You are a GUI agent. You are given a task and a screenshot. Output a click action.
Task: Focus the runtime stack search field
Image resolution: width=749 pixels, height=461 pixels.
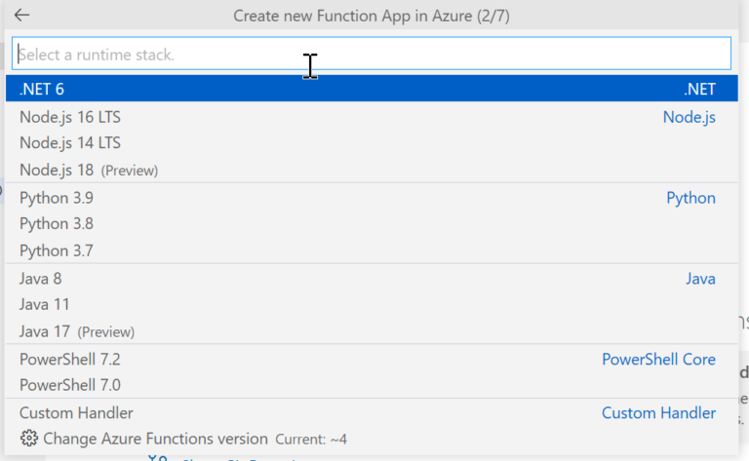[x=370, y=55]
